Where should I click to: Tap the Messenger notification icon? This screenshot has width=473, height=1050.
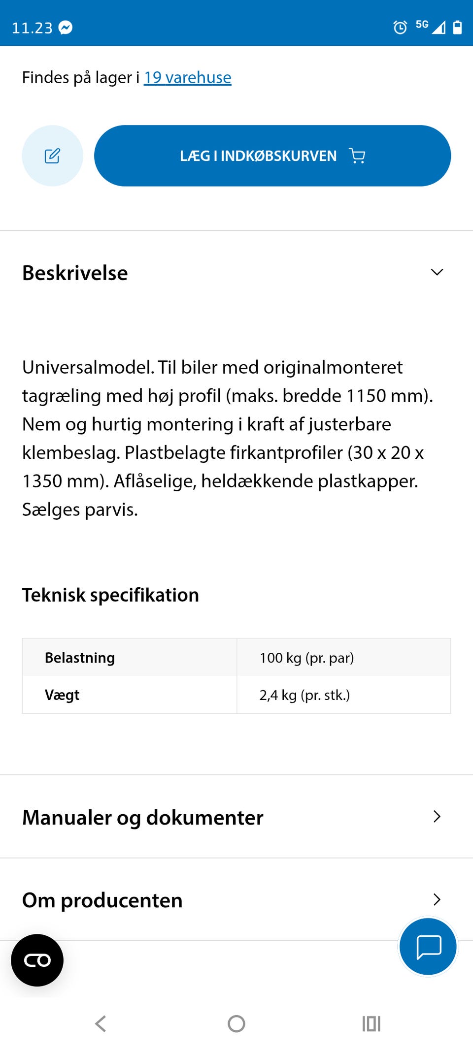pyautogui.click(x=66, y=28)
